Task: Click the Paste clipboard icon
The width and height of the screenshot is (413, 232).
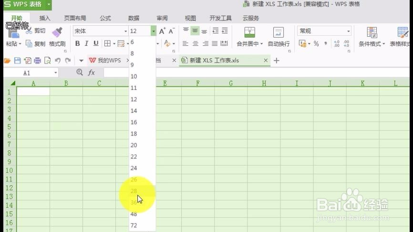Action: click(13, 34)
